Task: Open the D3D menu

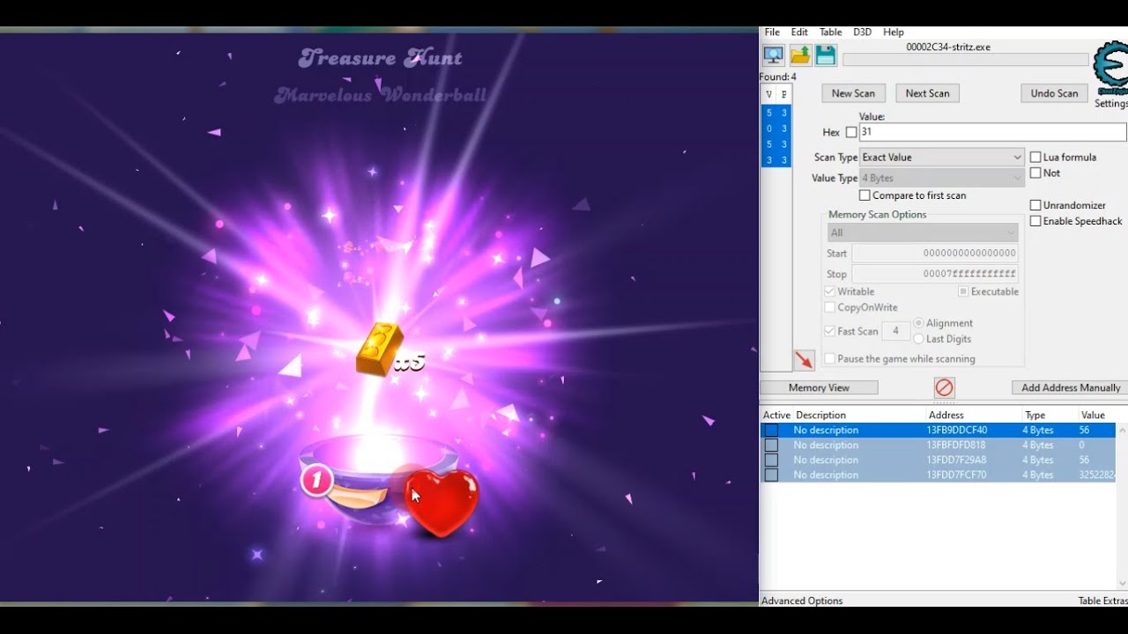Action: (862, 32)
